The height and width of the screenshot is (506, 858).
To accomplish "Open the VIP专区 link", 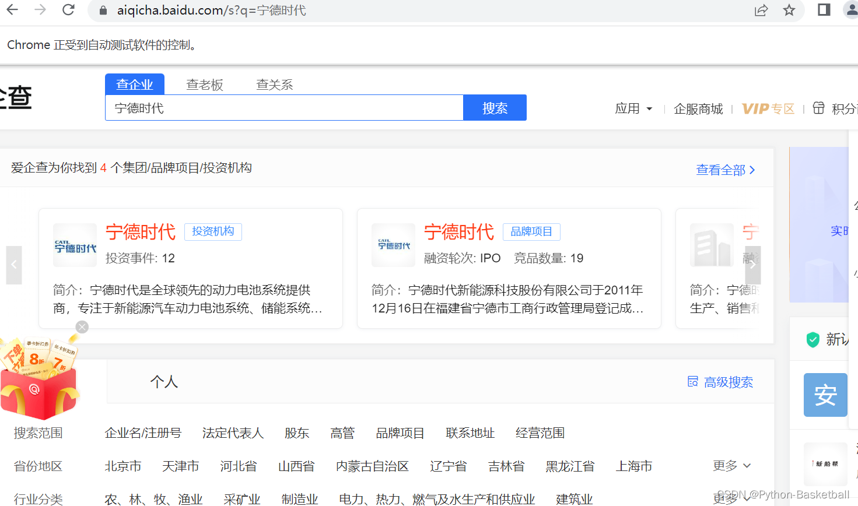I will pyautogui.click(x=768, y=109).
